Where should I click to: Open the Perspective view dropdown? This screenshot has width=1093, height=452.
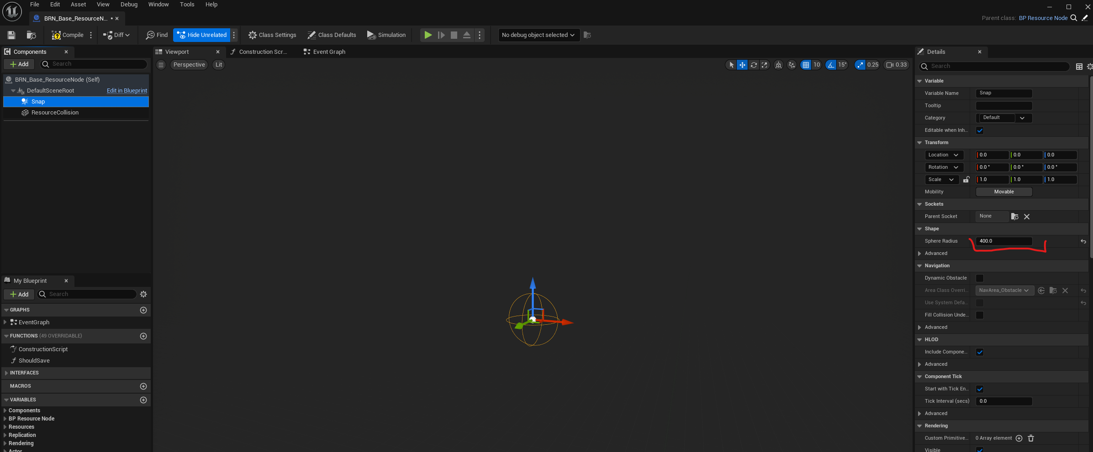(x=189, y=65)
